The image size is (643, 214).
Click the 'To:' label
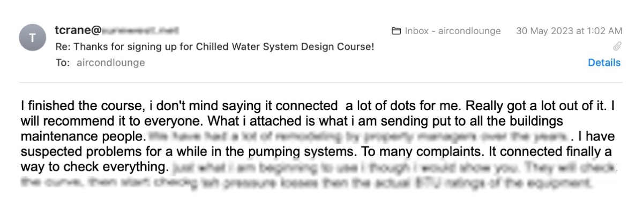(x=62, y=63)
